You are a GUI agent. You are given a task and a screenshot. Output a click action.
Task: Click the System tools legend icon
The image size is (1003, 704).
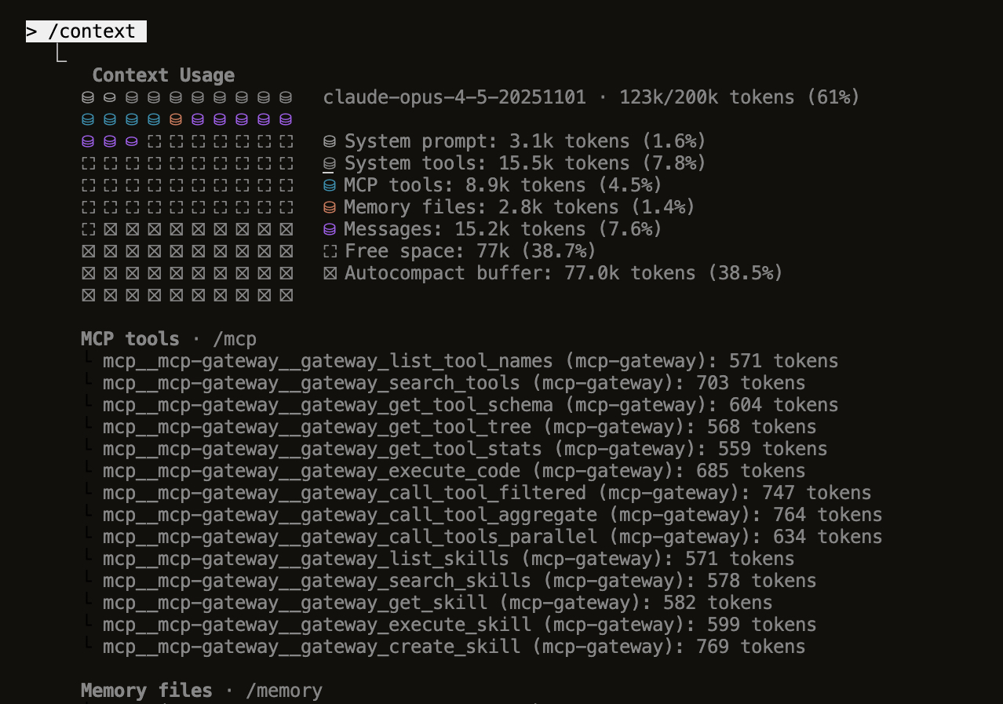click(x=329, y=162)
